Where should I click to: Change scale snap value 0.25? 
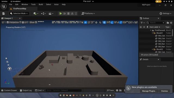click(125, 23)
